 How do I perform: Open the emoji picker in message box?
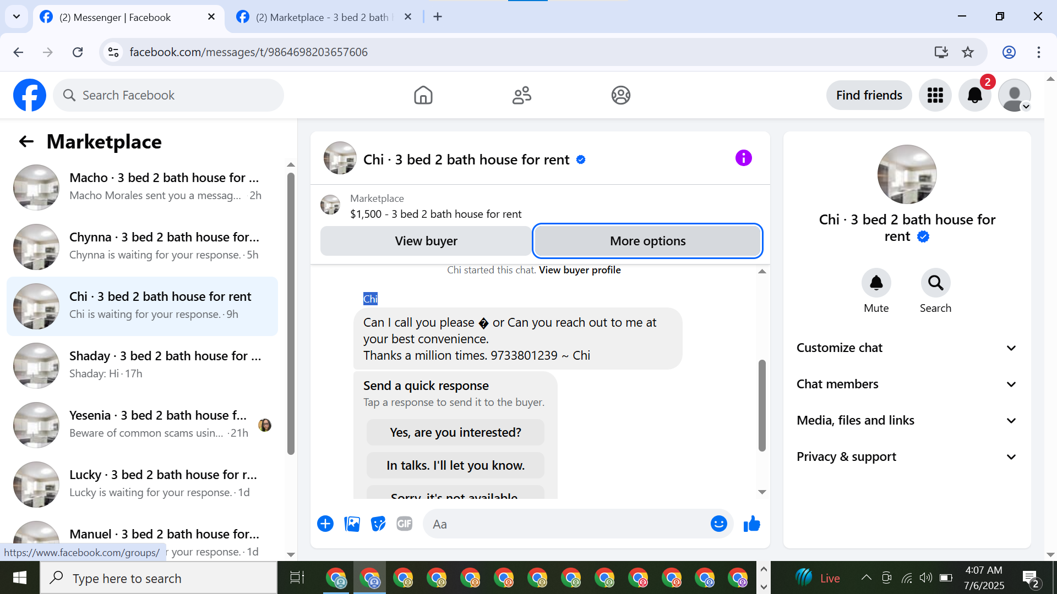pos(718,524)
